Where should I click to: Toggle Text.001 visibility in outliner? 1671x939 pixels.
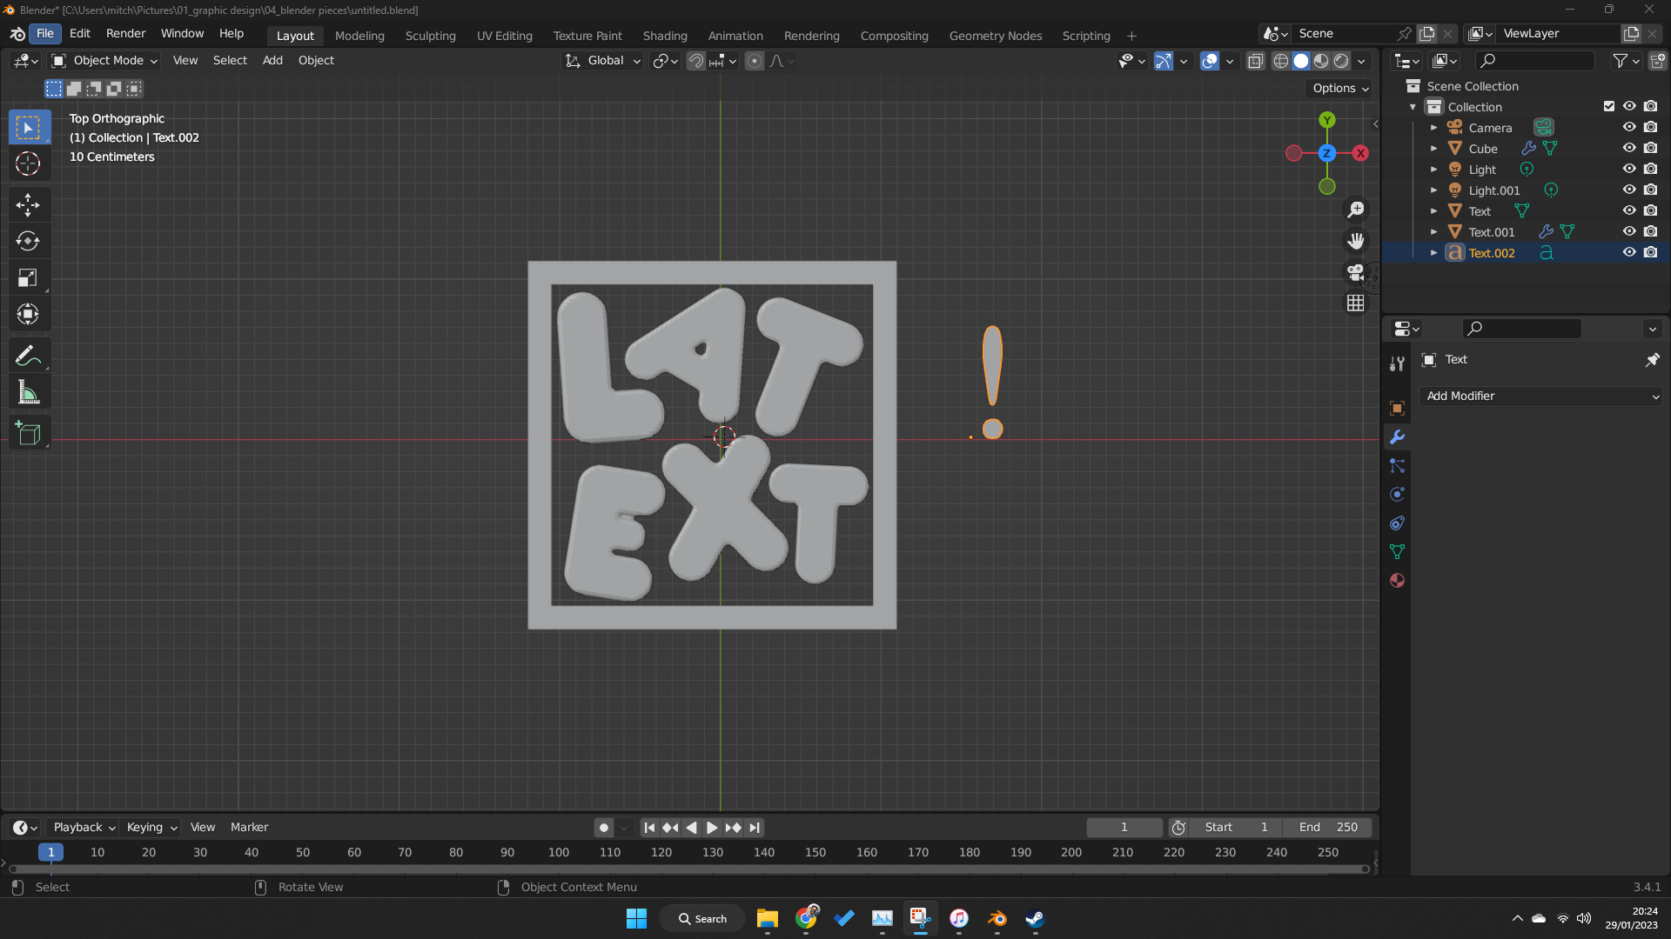click(x=1629, y=231)
